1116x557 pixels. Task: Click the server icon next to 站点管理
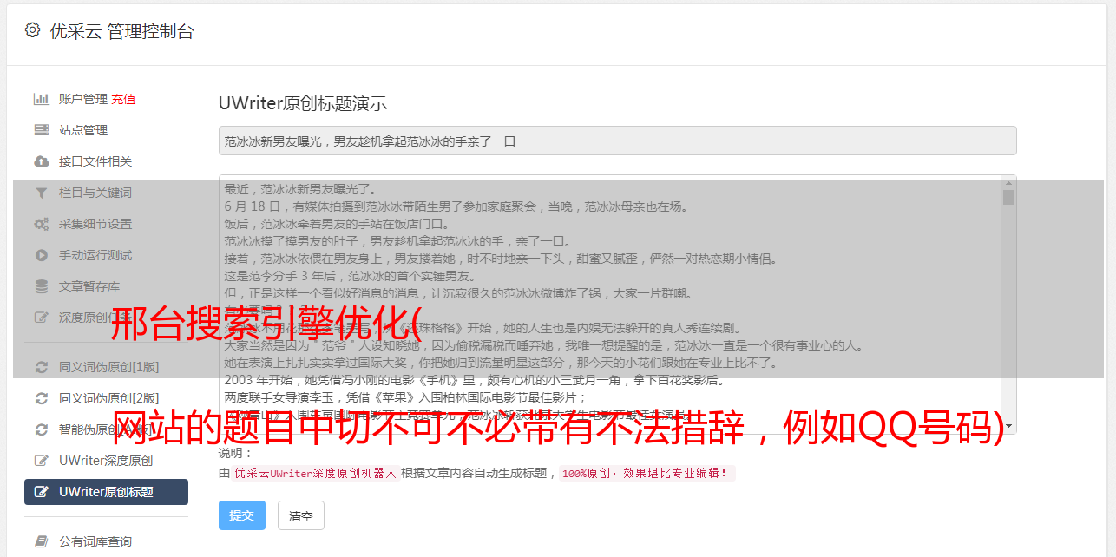coord(41,130)
